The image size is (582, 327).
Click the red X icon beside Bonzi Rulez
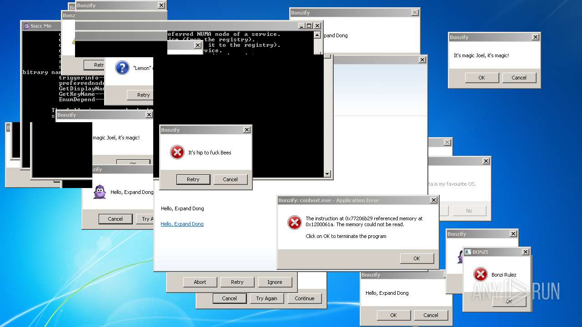[480, 274]
